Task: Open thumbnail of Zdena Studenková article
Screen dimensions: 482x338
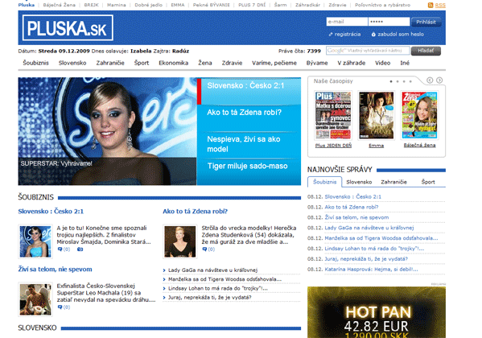Action: tap(179, 241)
